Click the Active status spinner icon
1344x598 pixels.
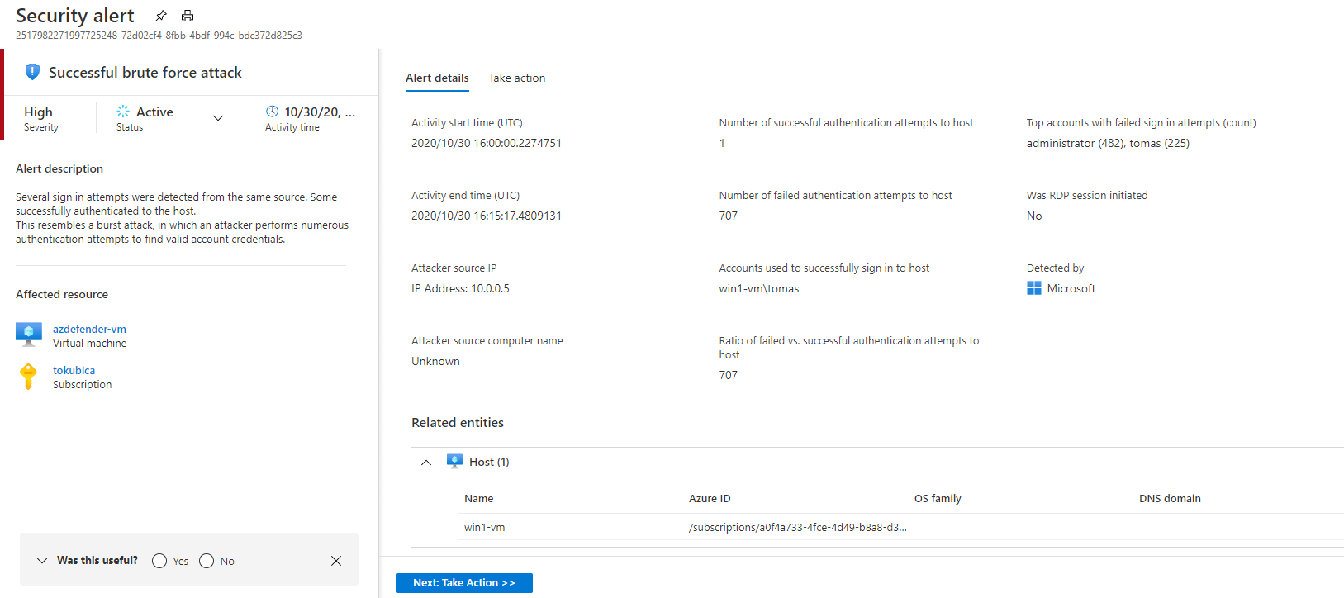coord(123,112)
